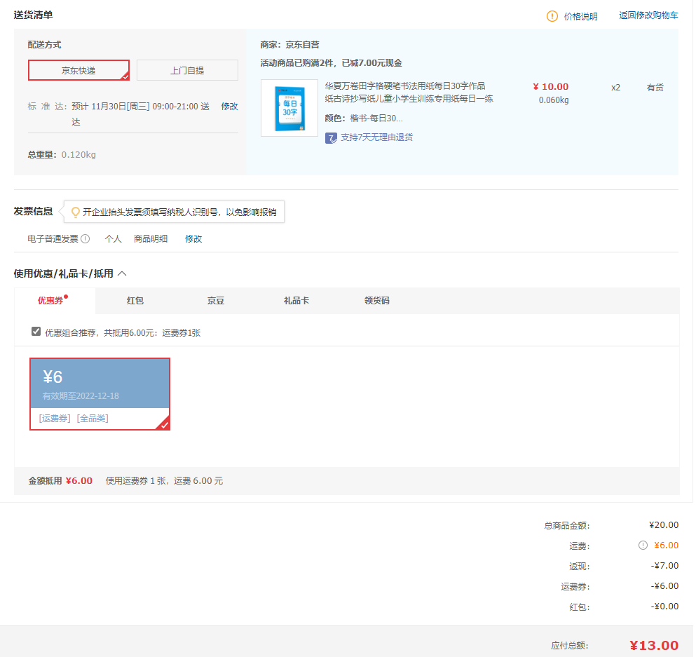Image resolution: width=696 pixels, height=657 pixels.
Task: Click the 总商品金额 ¥20.00 value
Action: click(664, 524)
